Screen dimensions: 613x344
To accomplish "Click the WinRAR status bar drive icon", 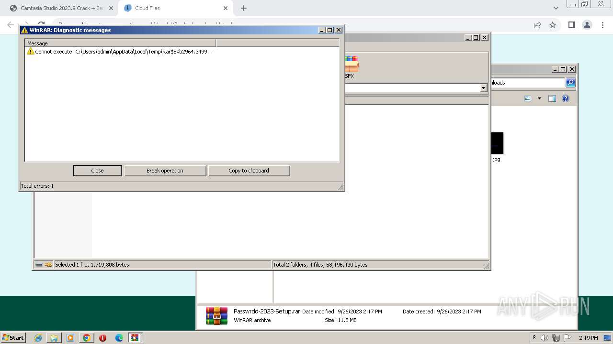I will 39,265.
